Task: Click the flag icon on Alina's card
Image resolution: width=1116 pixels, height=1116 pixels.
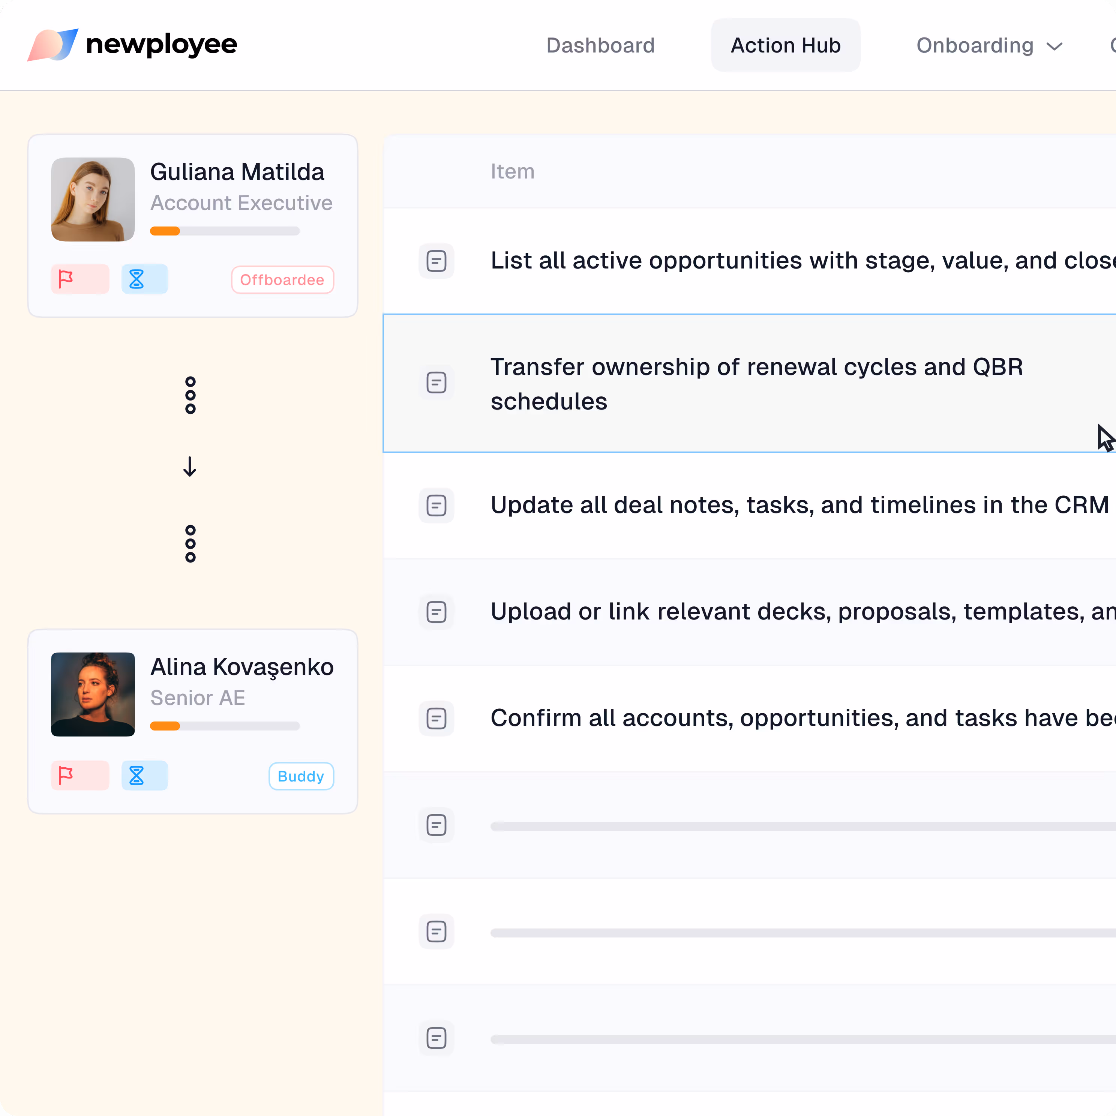Action: (x=80, y=776)
